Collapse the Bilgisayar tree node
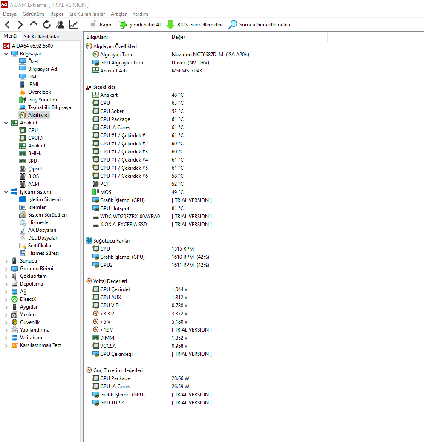Screen dimensions: 424x442 6,54
